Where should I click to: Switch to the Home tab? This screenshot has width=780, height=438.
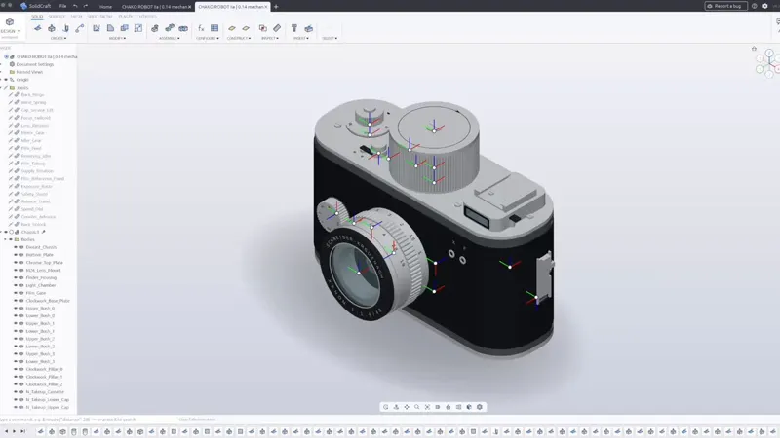[x=105, y=7]
